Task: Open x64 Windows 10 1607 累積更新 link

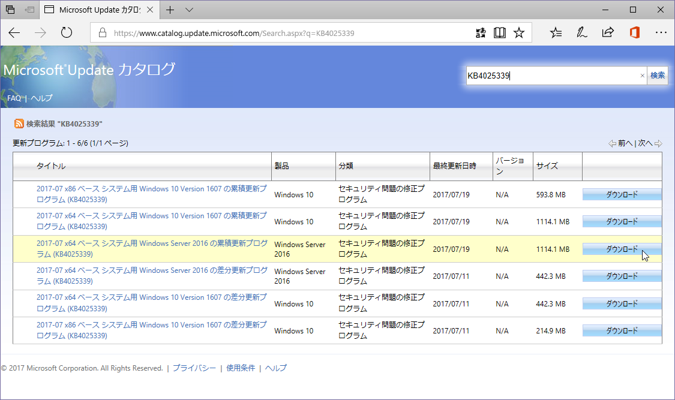Action: tap(152, 221)
